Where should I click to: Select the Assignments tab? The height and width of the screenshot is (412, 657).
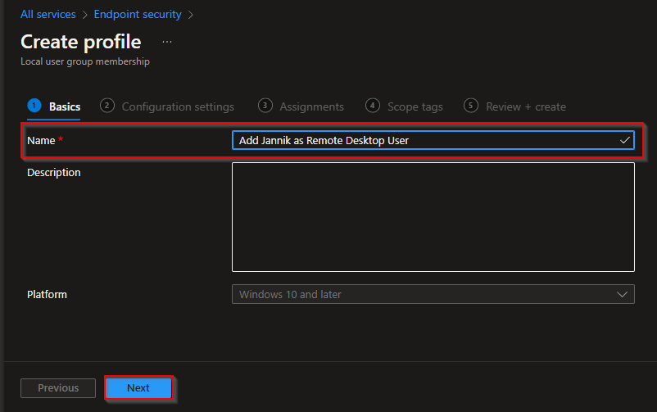(x=311, y=106)
